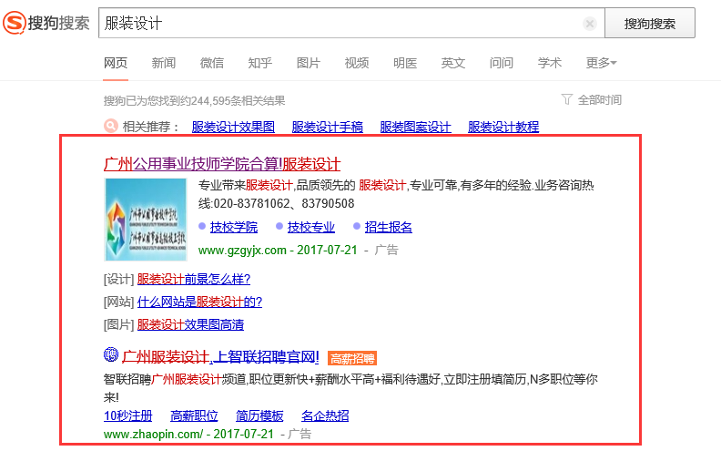The height and width of the screenshot is (451, 721).
Task: Open result title 广州服装设计,上智联招聘官网!
Action: (220, 356)
